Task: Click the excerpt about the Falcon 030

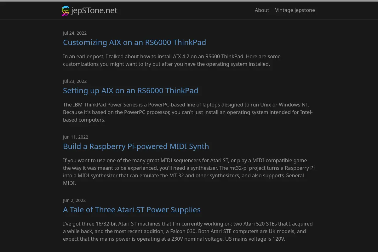Action: (x=188, y=231)
